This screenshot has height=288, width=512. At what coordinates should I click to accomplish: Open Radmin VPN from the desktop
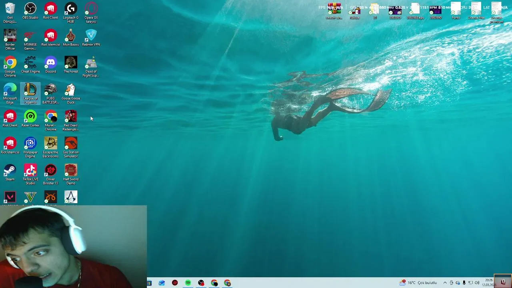pos(91,38)
